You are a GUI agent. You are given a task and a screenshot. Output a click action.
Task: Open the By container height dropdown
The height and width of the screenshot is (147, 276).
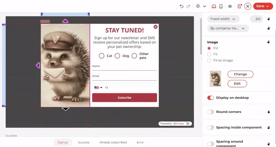pos(228,28)
